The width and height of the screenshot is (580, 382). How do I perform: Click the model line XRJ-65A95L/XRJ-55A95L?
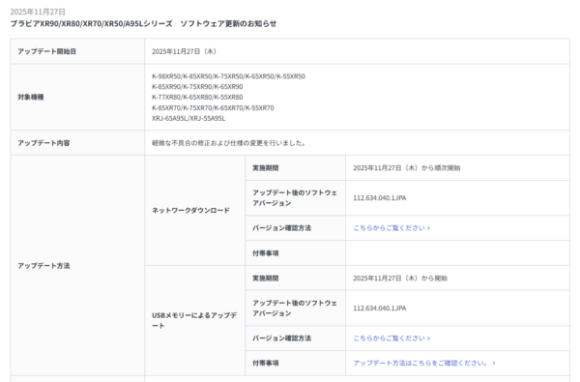pos(188,118)
